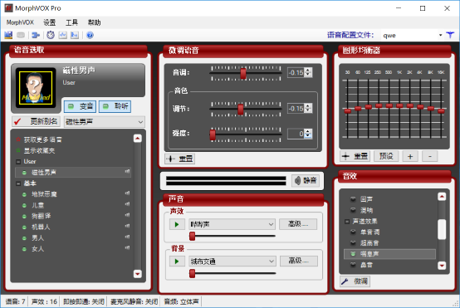
Task: Click the speaker icon on the 儿童 row
Action: (127, 204)
